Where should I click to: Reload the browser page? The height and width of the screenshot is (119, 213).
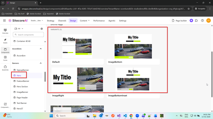13,9
